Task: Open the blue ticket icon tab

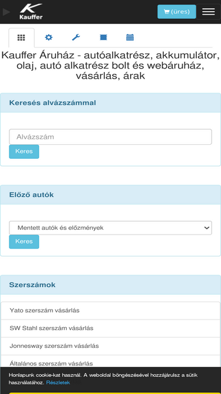Action: pos(103,38)
